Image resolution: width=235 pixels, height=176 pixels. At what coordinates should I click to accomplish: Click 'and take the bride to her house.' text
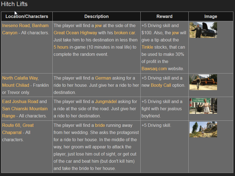click(x=85, y=168)
